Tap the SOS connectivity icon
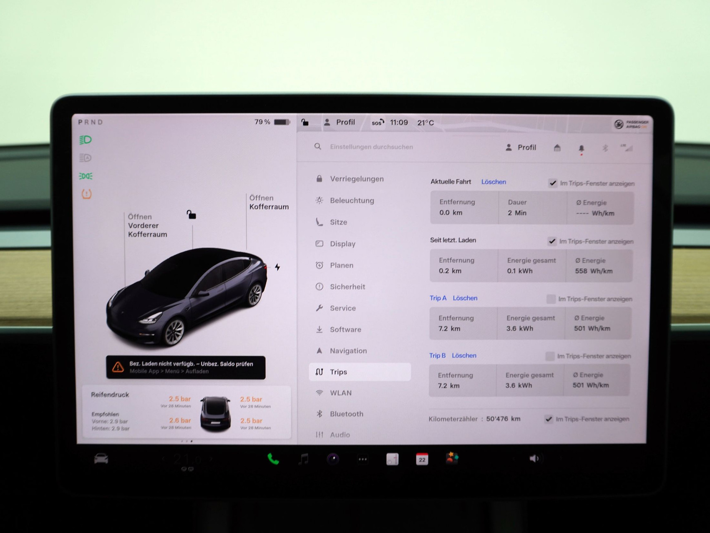This screenshot has width=710, height=533. click(378, 123)
